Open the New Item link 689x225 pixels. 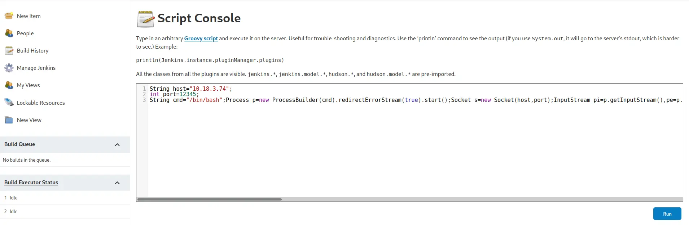[29, 16]
